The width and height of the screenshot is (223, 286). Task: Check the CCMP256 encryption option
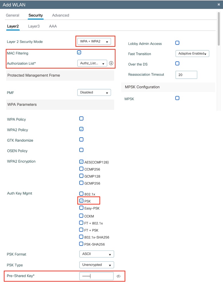[x=81, y=169]
